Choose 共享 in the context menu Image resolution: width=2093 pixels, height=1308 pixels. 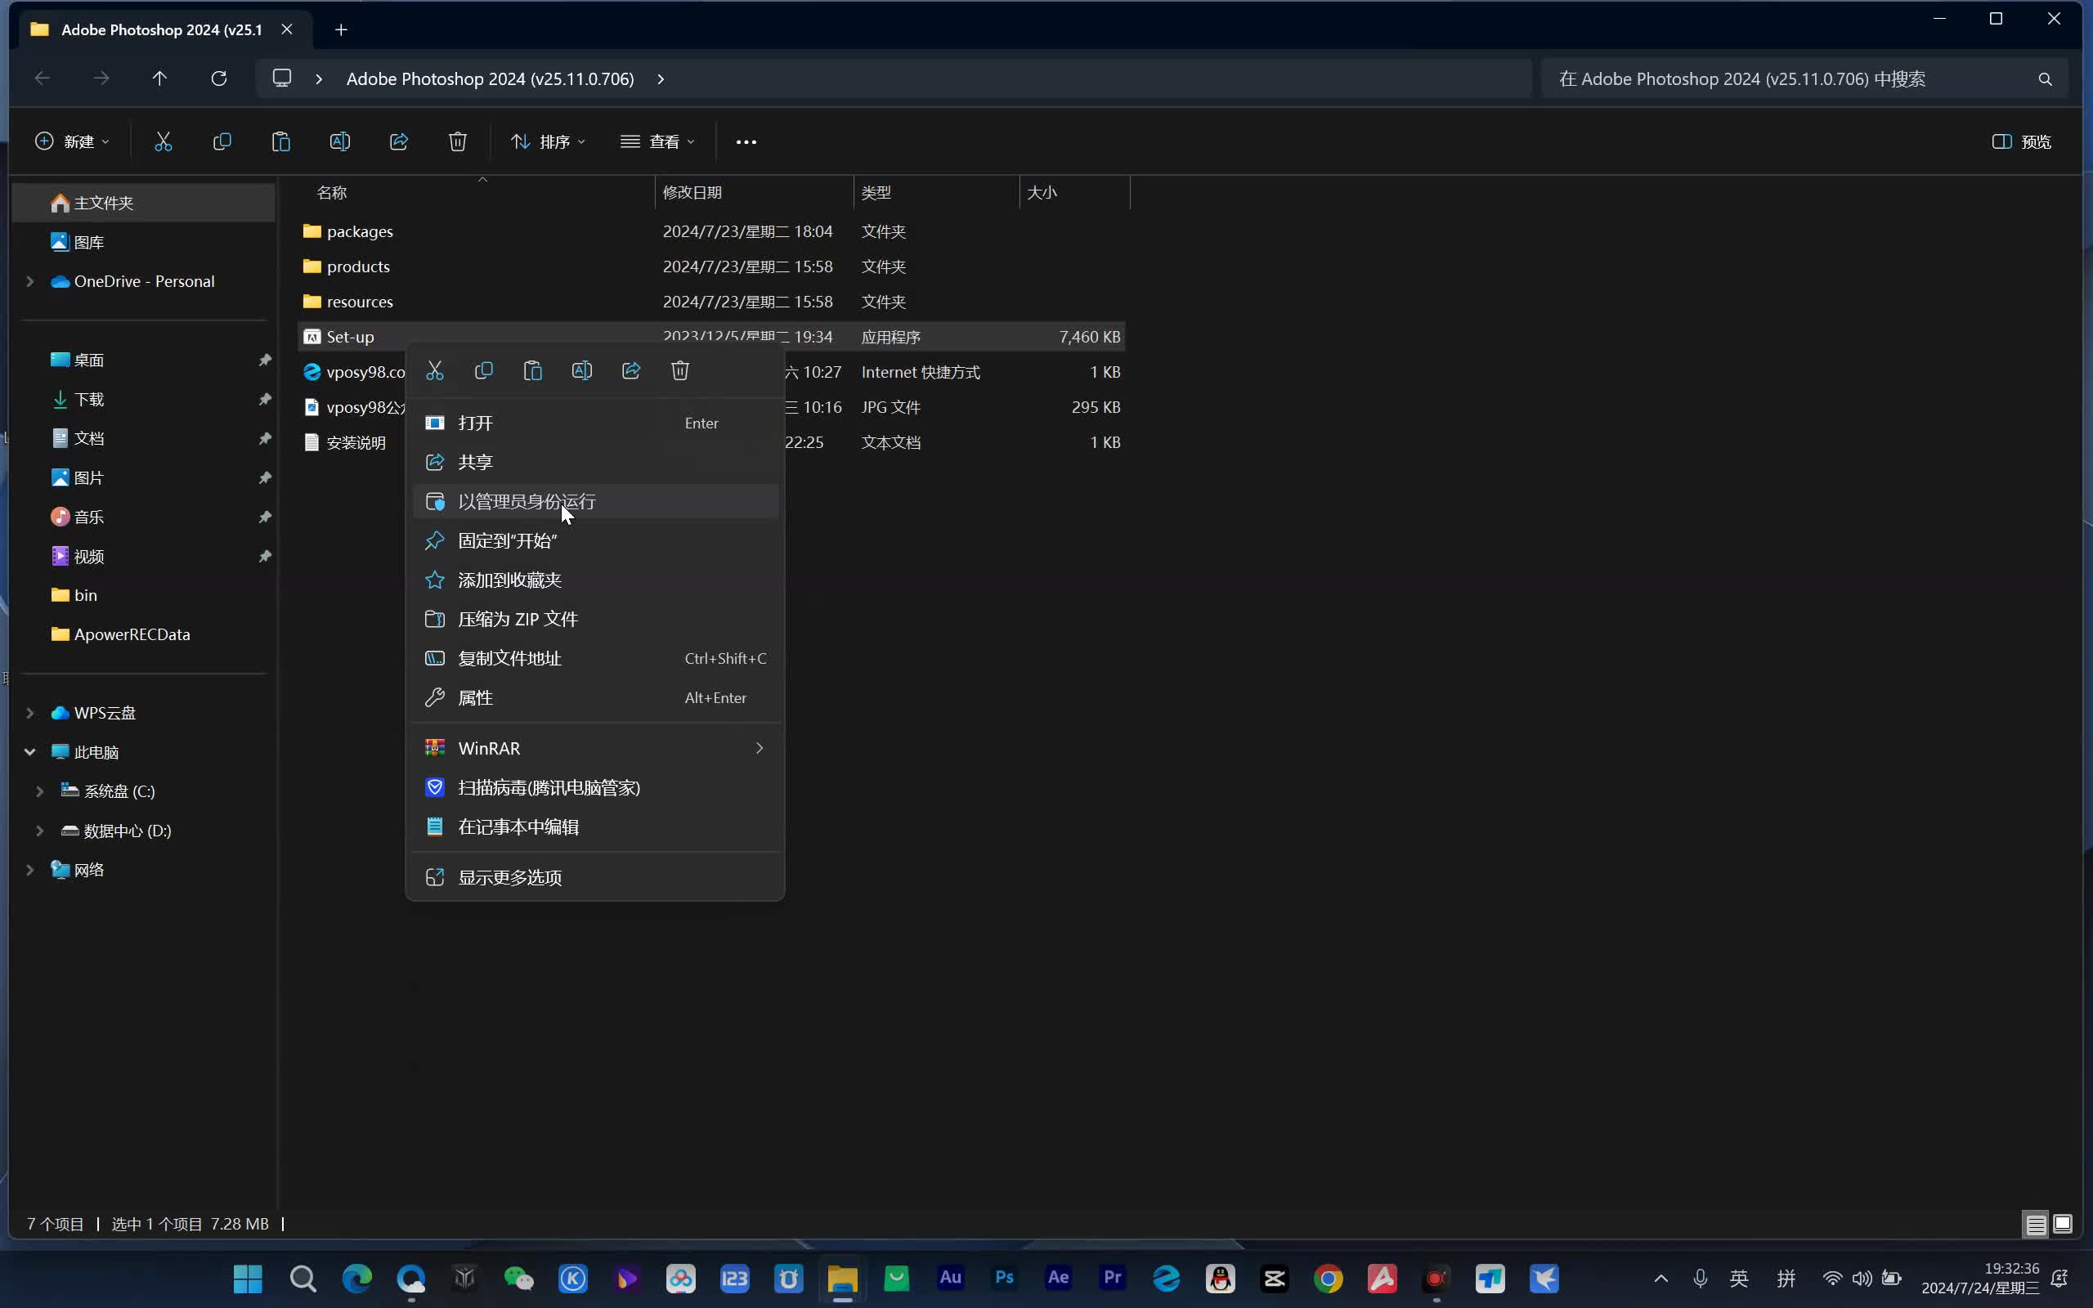[595, 463]
